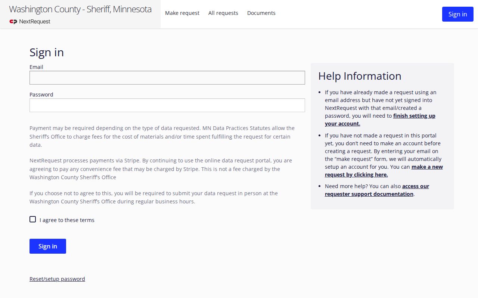Check the "I agree to these terms" box
The width and height of the screenshot is (478, 298).
pyautogui.click(x=33, y=219)
